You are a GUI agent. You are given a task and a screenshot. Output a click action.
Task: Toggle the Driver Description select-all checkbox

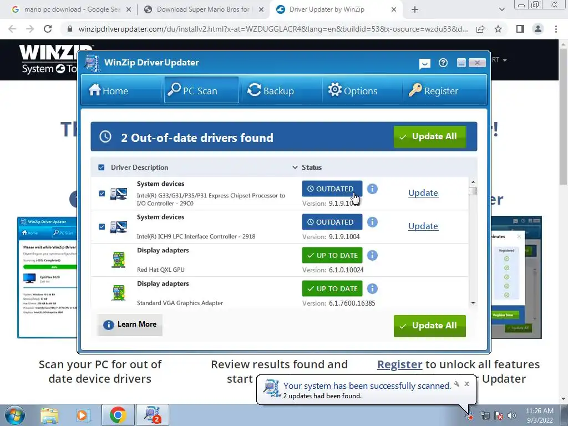(x=102, y=168)
